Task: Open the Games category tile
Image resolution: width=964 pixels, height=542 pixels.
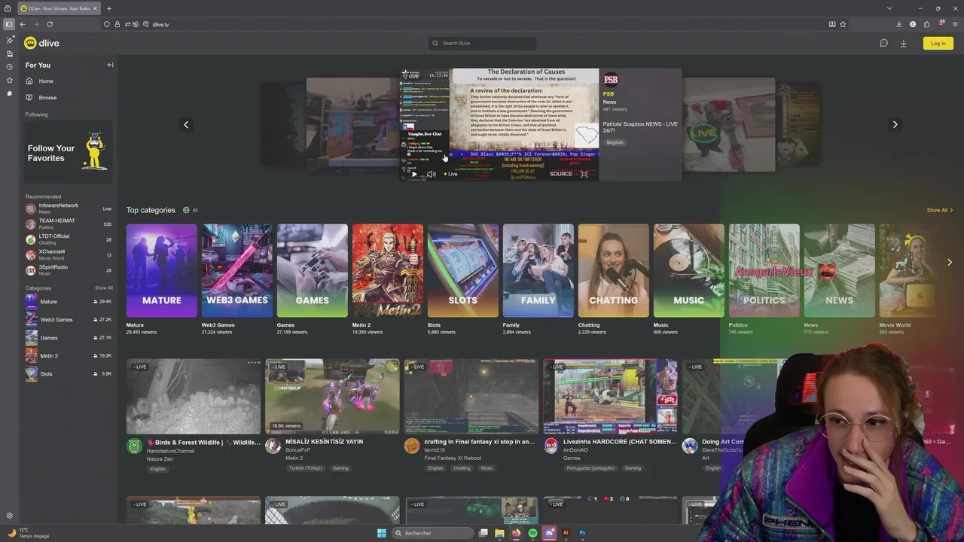Action: pyautogui.click(x=313, y=270)
